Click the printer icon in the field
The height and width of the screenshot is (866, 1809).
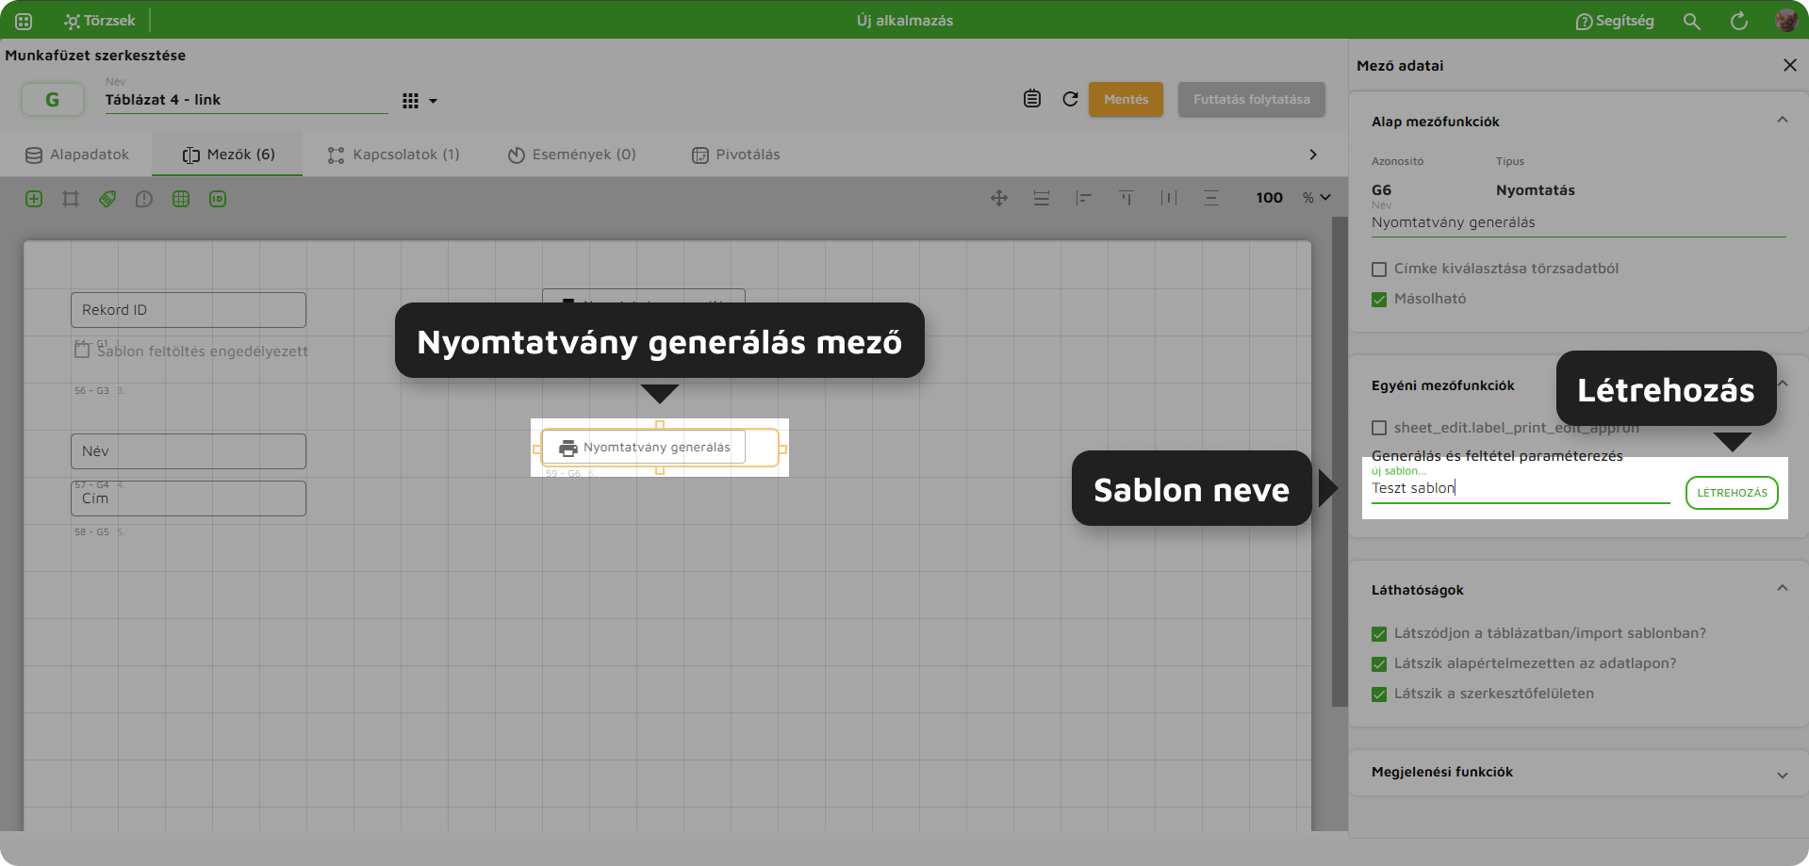[568, 448]
